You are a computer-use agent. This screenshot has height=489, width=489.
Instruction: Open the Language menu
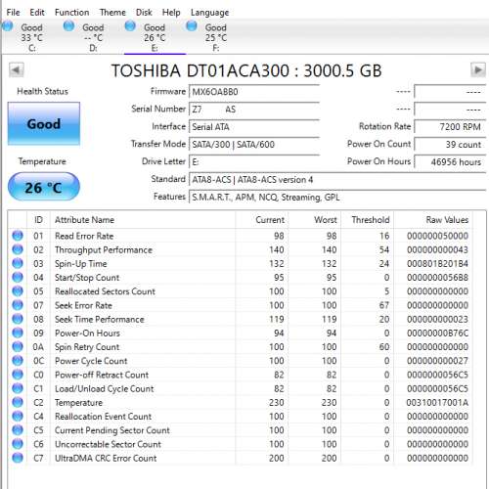[x=210, y=13]
